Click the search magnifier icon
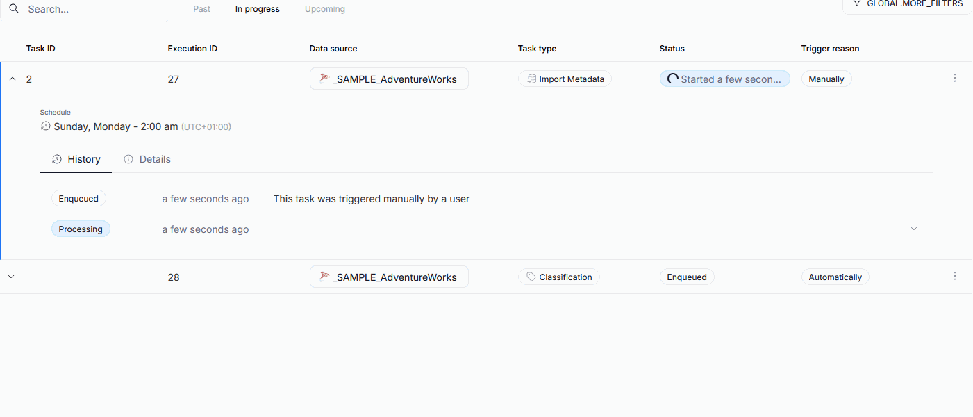973x417 pixels. click(13, 9)
